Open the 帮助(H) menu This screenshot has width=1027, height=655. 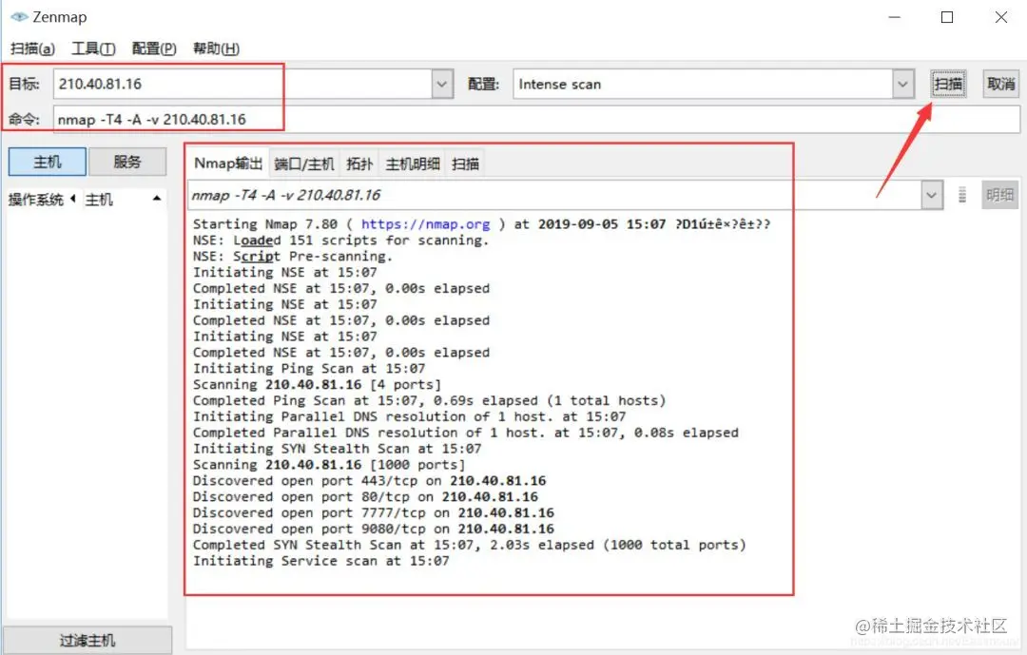(216, 48)
